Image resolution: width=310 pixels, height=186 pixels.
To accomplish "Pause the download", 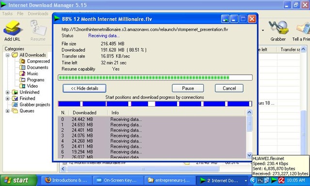I will pyautogui.click(x=188, y=88).
